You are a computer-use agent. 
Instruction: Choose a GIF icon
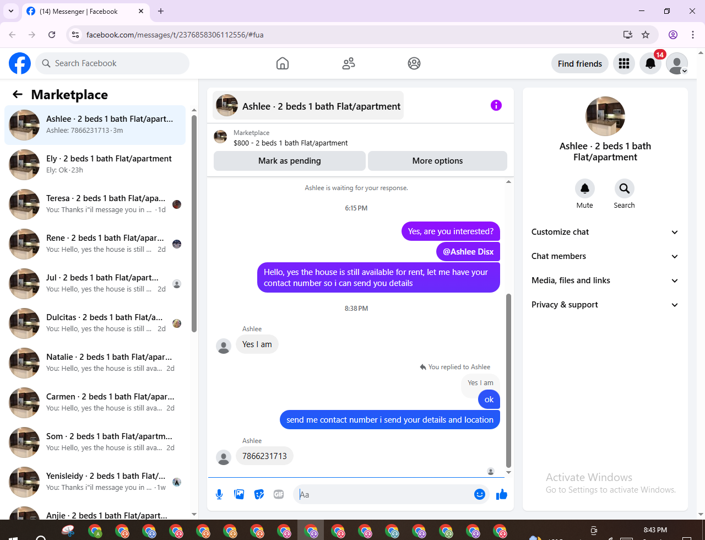(279, 494)
